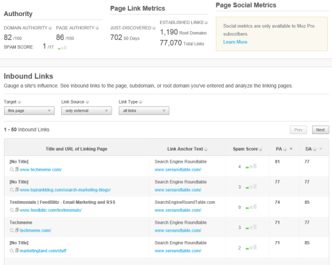The image size is (332, 265).
Task: Click the Page Authority info icon
Action: point(97,28)
